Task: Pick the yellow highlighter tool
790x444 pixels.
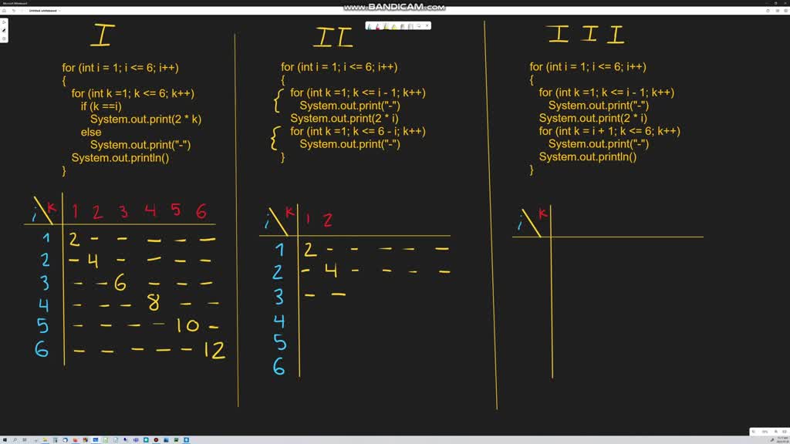Action: (x=393, y=26)
